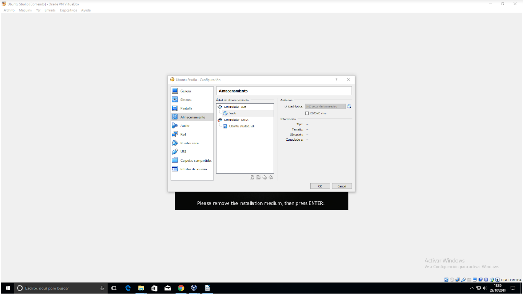Image resolution: width=523 pixels, height=294 pixels.
Task: Open VirtualBox from the Windows taskbar
Action: pyautogui.click(x=194, y=288)
